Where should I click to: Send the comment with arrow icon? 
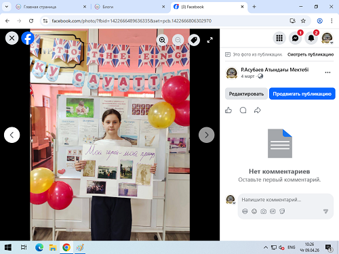tap(325, 211)
